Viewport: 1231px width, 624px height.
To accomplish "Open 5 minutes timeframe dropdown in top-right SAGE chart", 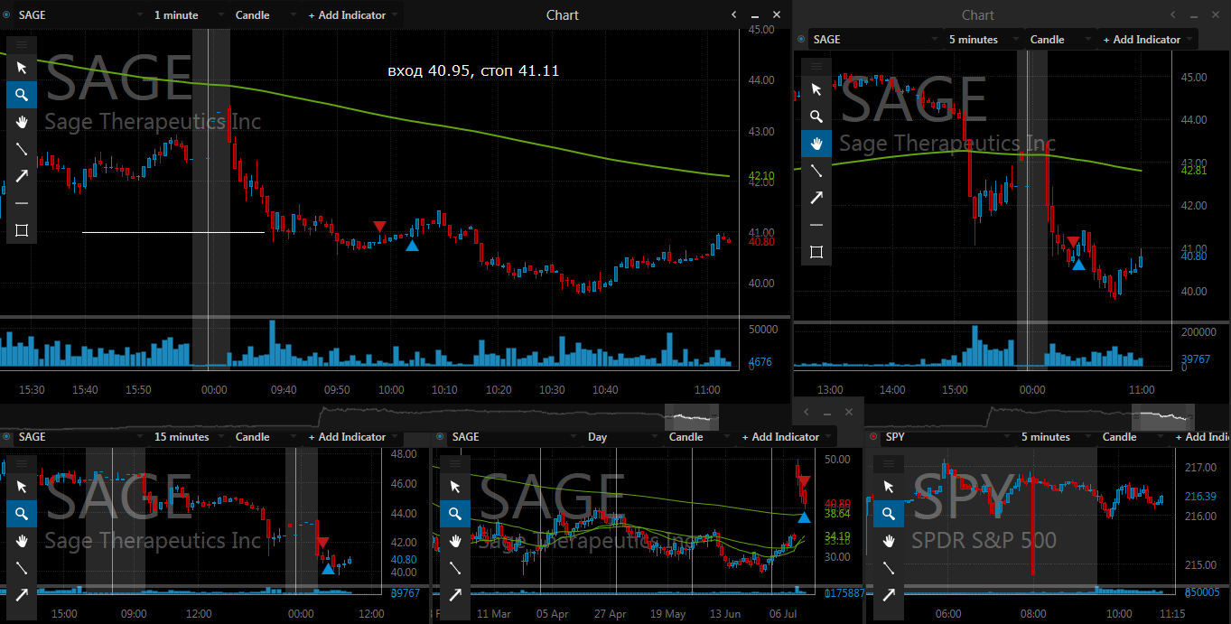I will [x=982, y=40].
